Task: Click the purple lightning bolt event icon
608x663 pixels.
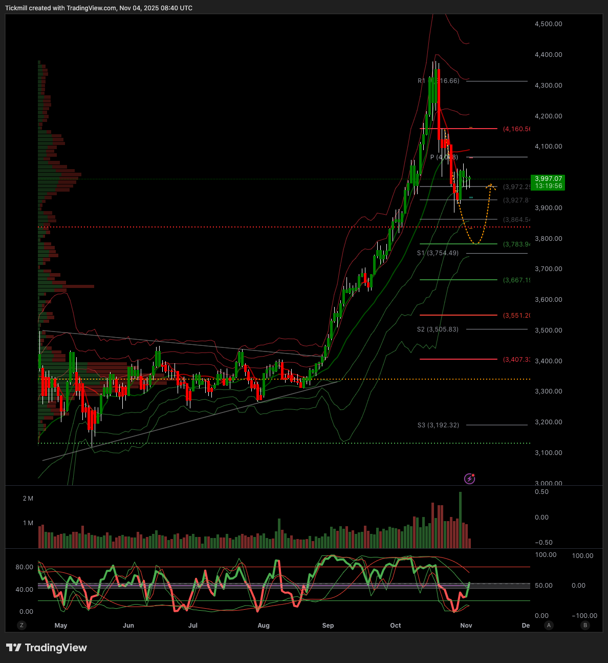Action: (469, 479)
